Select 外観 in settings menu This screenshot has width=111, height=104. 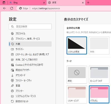(30, 44)
